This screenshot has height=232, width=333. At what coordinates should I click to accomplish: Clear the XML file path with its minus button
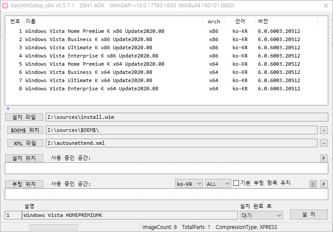324,143
